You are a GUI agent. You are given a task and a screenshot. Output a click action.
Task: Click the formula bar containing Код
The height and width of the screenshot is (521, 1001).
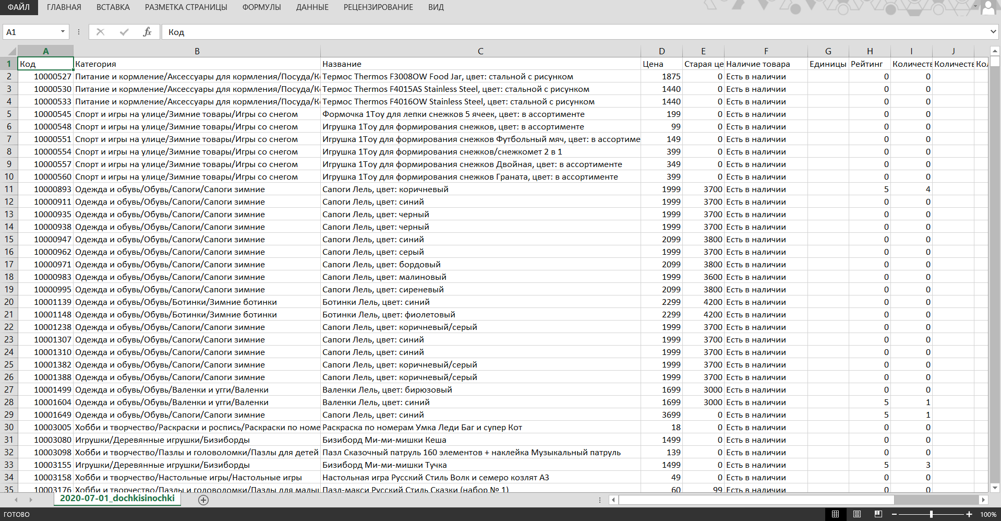point(574,32)
